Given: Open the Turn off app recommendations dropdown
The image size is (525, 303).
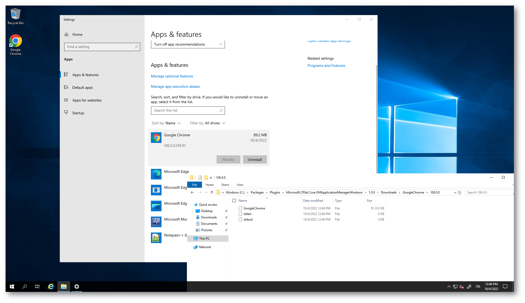Looking at the screenshot, I should [x=188, y=44].
